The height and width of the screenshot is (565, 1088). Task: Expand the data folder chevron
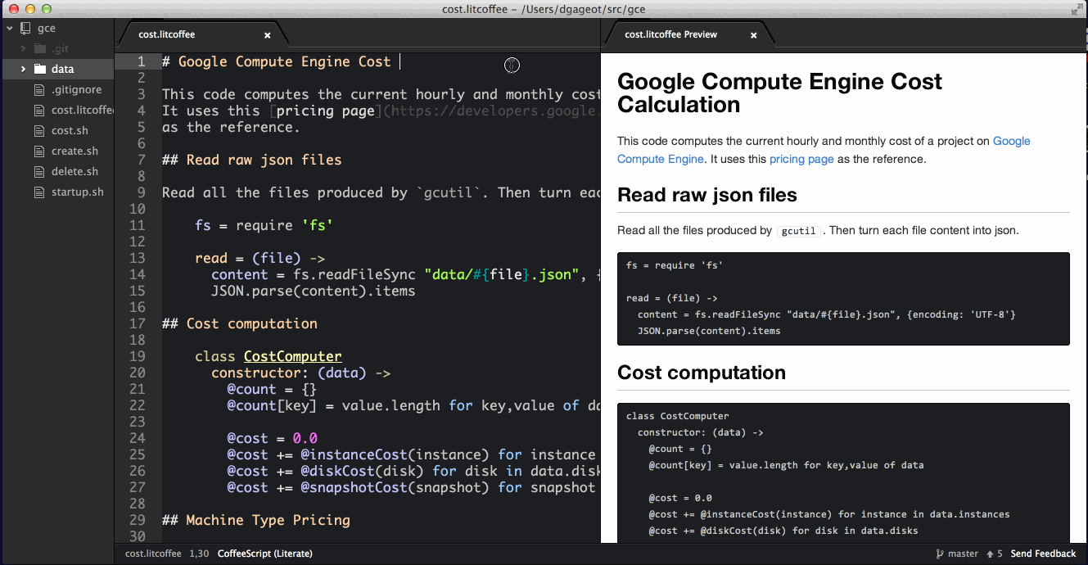pos(24,69)
